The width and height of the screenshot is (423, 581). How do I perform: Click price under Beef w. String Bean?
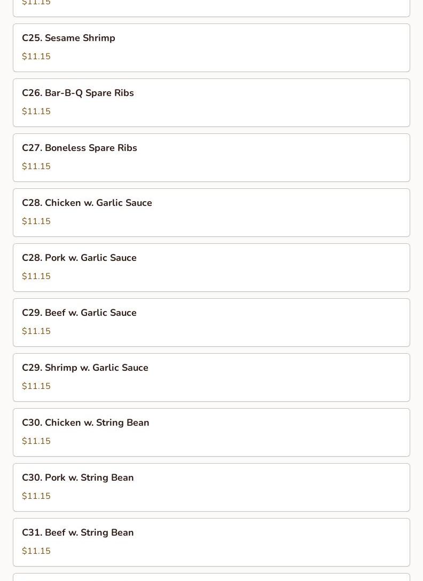36,551
